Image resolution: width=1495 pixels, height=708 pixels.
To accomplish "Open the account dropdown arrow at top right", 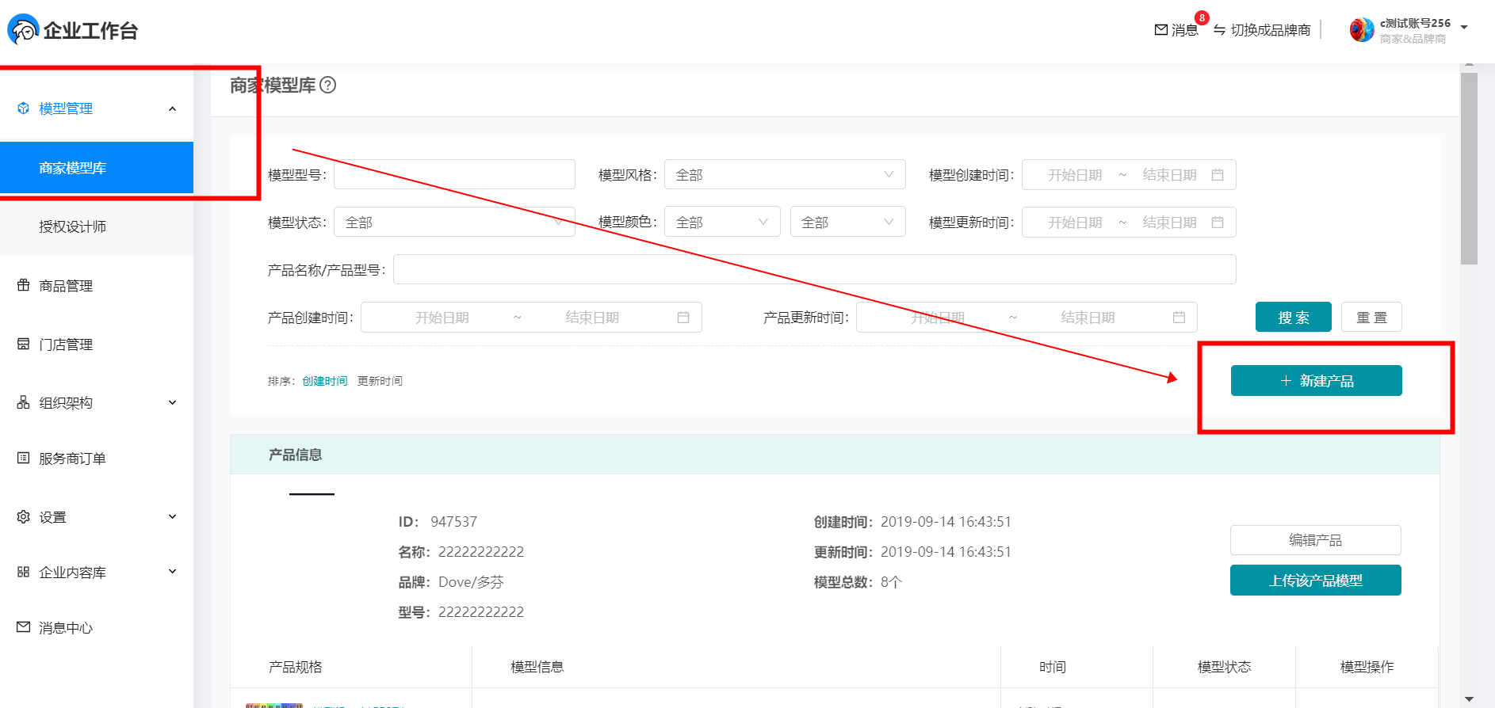I will click(x=1464, y=28).
